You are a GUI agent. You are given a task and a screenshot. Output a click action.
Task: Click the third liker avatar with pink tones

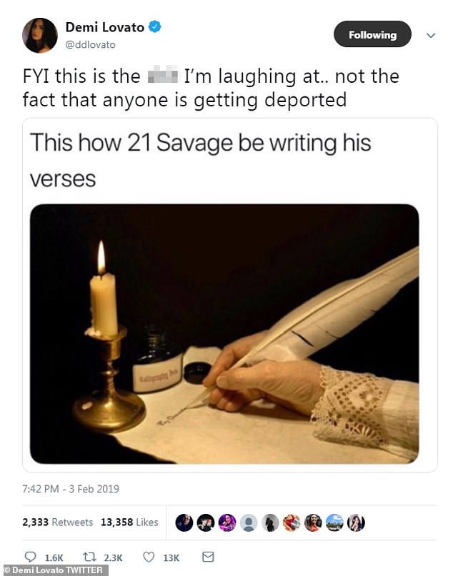(227, 522)
